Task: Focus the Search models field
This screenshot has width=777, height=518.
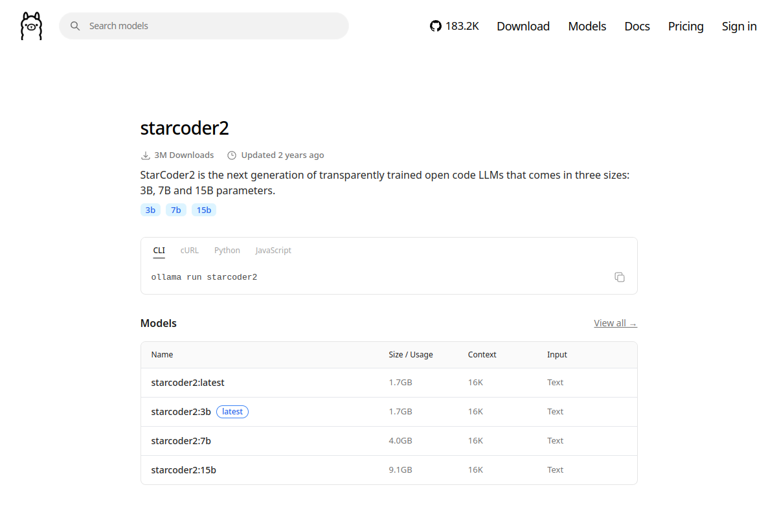Action: (x=204, y=26)
